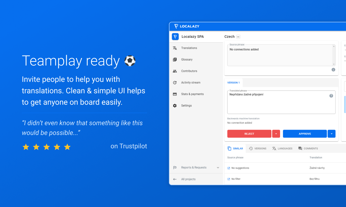Click the source phrase scrollbar down arrow
This screenshot has width=346, height=207.
click(x=334, y=64)
